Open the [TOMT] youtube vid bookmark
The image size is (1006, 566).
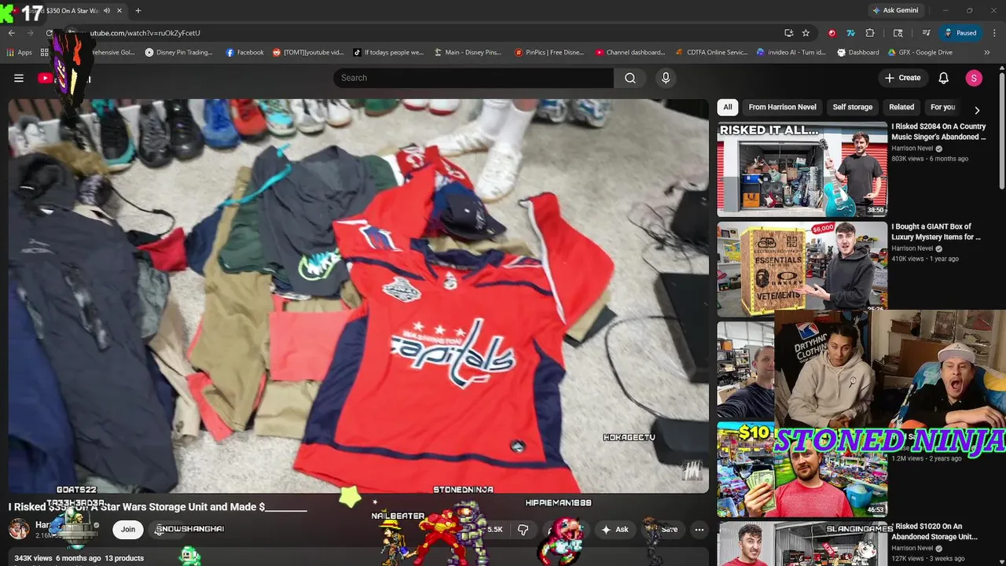(308, 53)
